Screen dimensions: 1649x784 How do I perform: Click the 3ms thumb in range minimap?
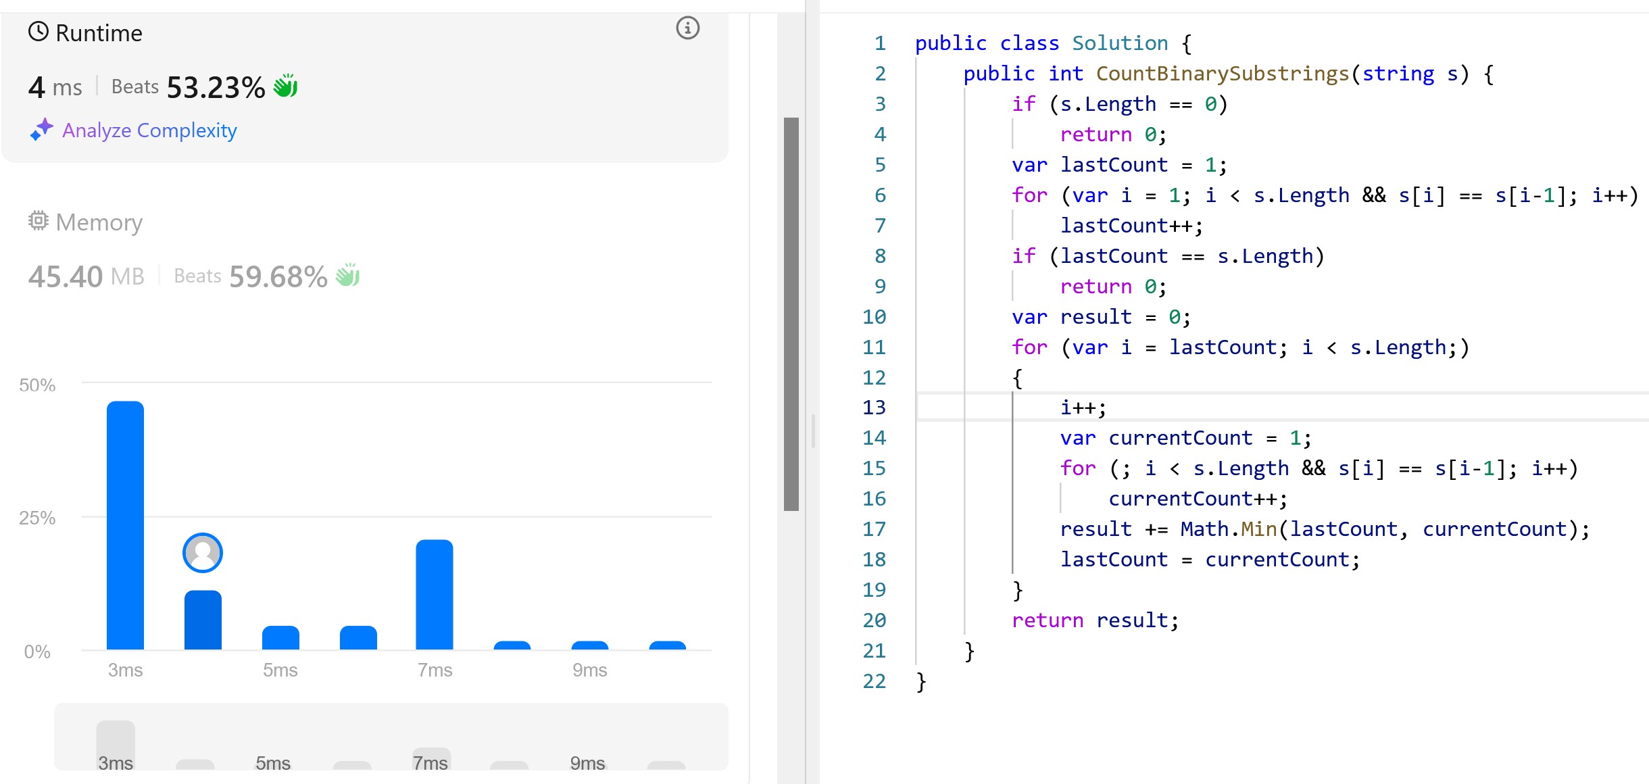pos(116,745)
